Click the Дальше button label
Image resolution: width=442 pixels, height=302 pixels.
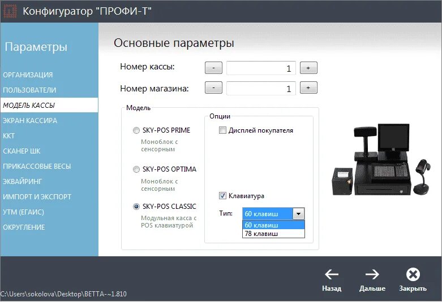[372, 288]
